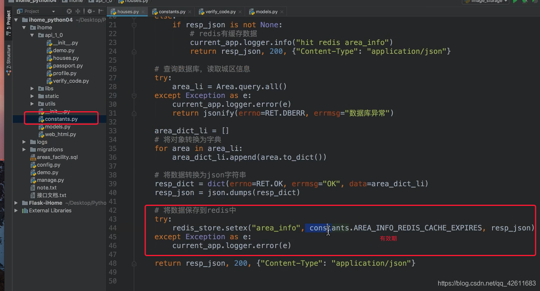The image size is (540, 291).
Task: Click Area.query.all() on line 28
Action: pyautogui.click(x=251, y=87)
